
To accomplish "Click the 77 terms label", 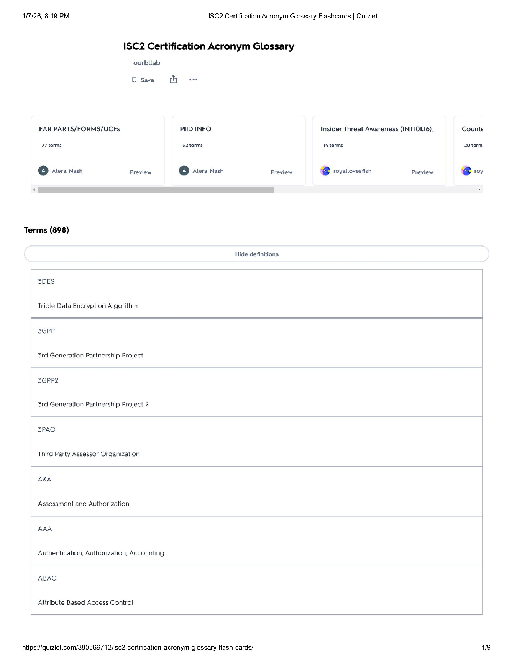I will click(x=51, y=145).
